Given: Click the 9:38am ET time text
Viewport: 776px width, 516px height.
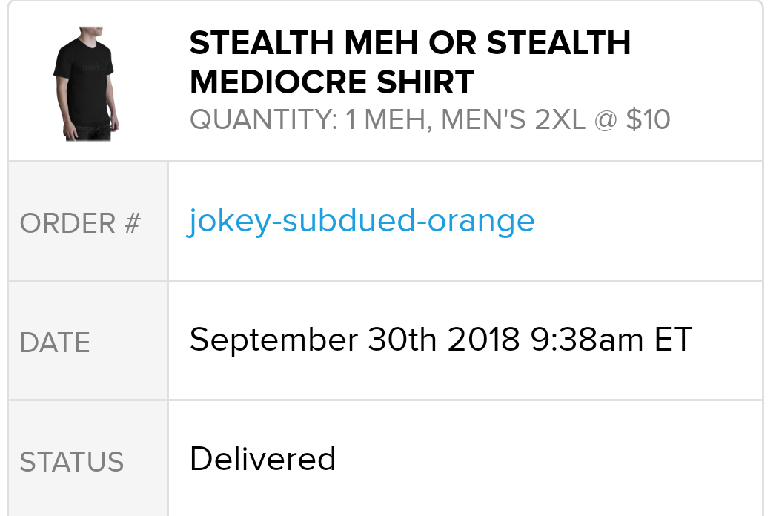Looking at the screenshot, I should tap(611, 340).
